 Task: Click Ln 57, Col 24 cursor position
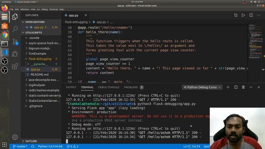click(192, 146)
